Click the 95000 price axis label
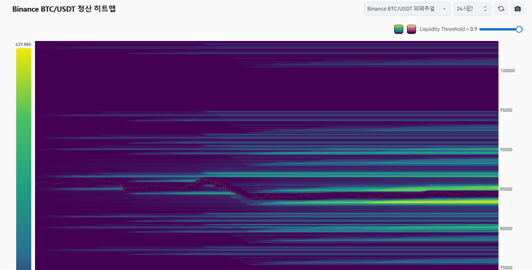The width and height of the screenshot is (532, 270). pyautogui.click(x=506, y=110)
